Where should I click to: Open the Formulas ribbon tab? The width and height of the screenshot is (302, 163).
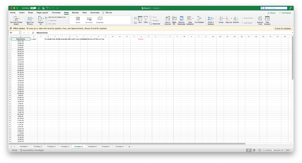coord(56,13)
